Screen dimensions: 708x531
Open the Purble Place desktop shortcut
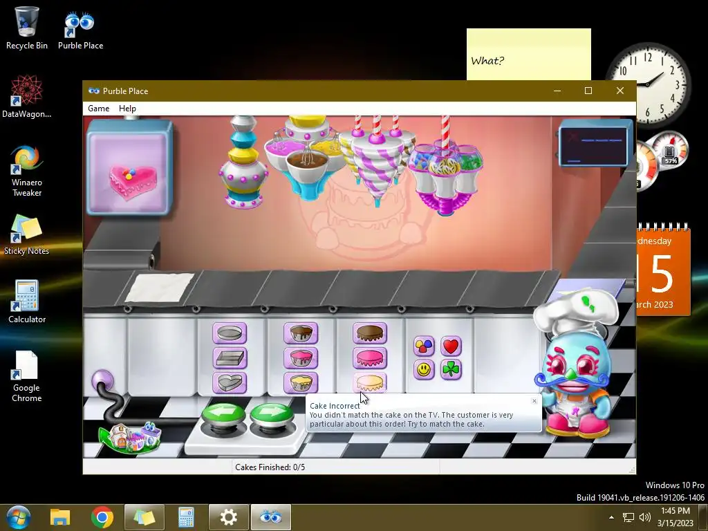pos(80,30)
